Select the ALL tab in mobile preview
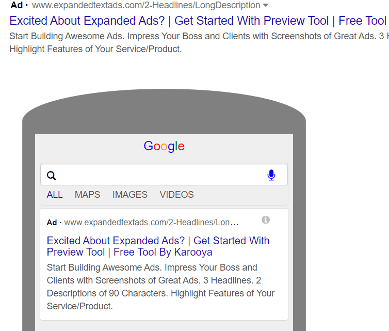 55,195
